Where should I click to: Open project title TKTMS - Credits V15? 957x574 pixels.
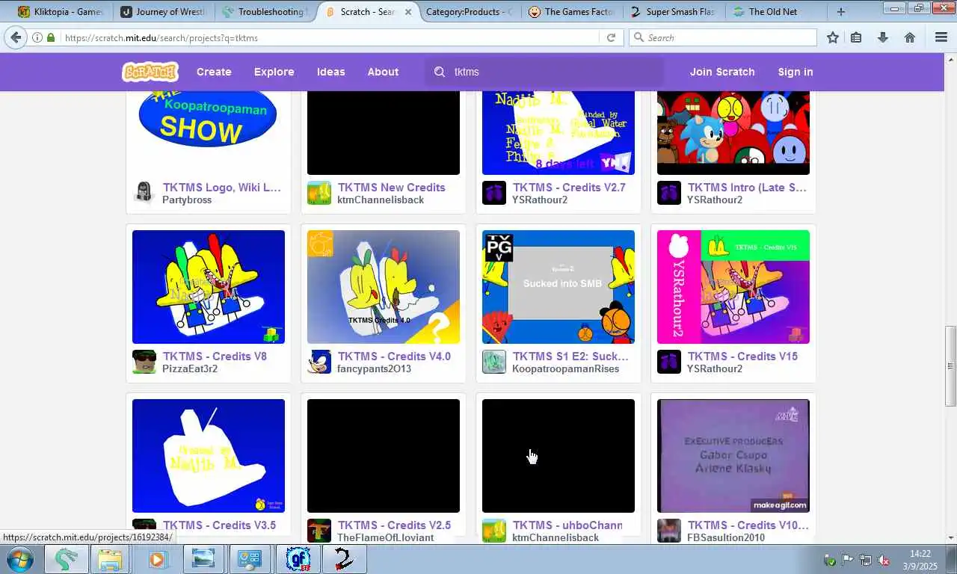[x=742, y=357]
